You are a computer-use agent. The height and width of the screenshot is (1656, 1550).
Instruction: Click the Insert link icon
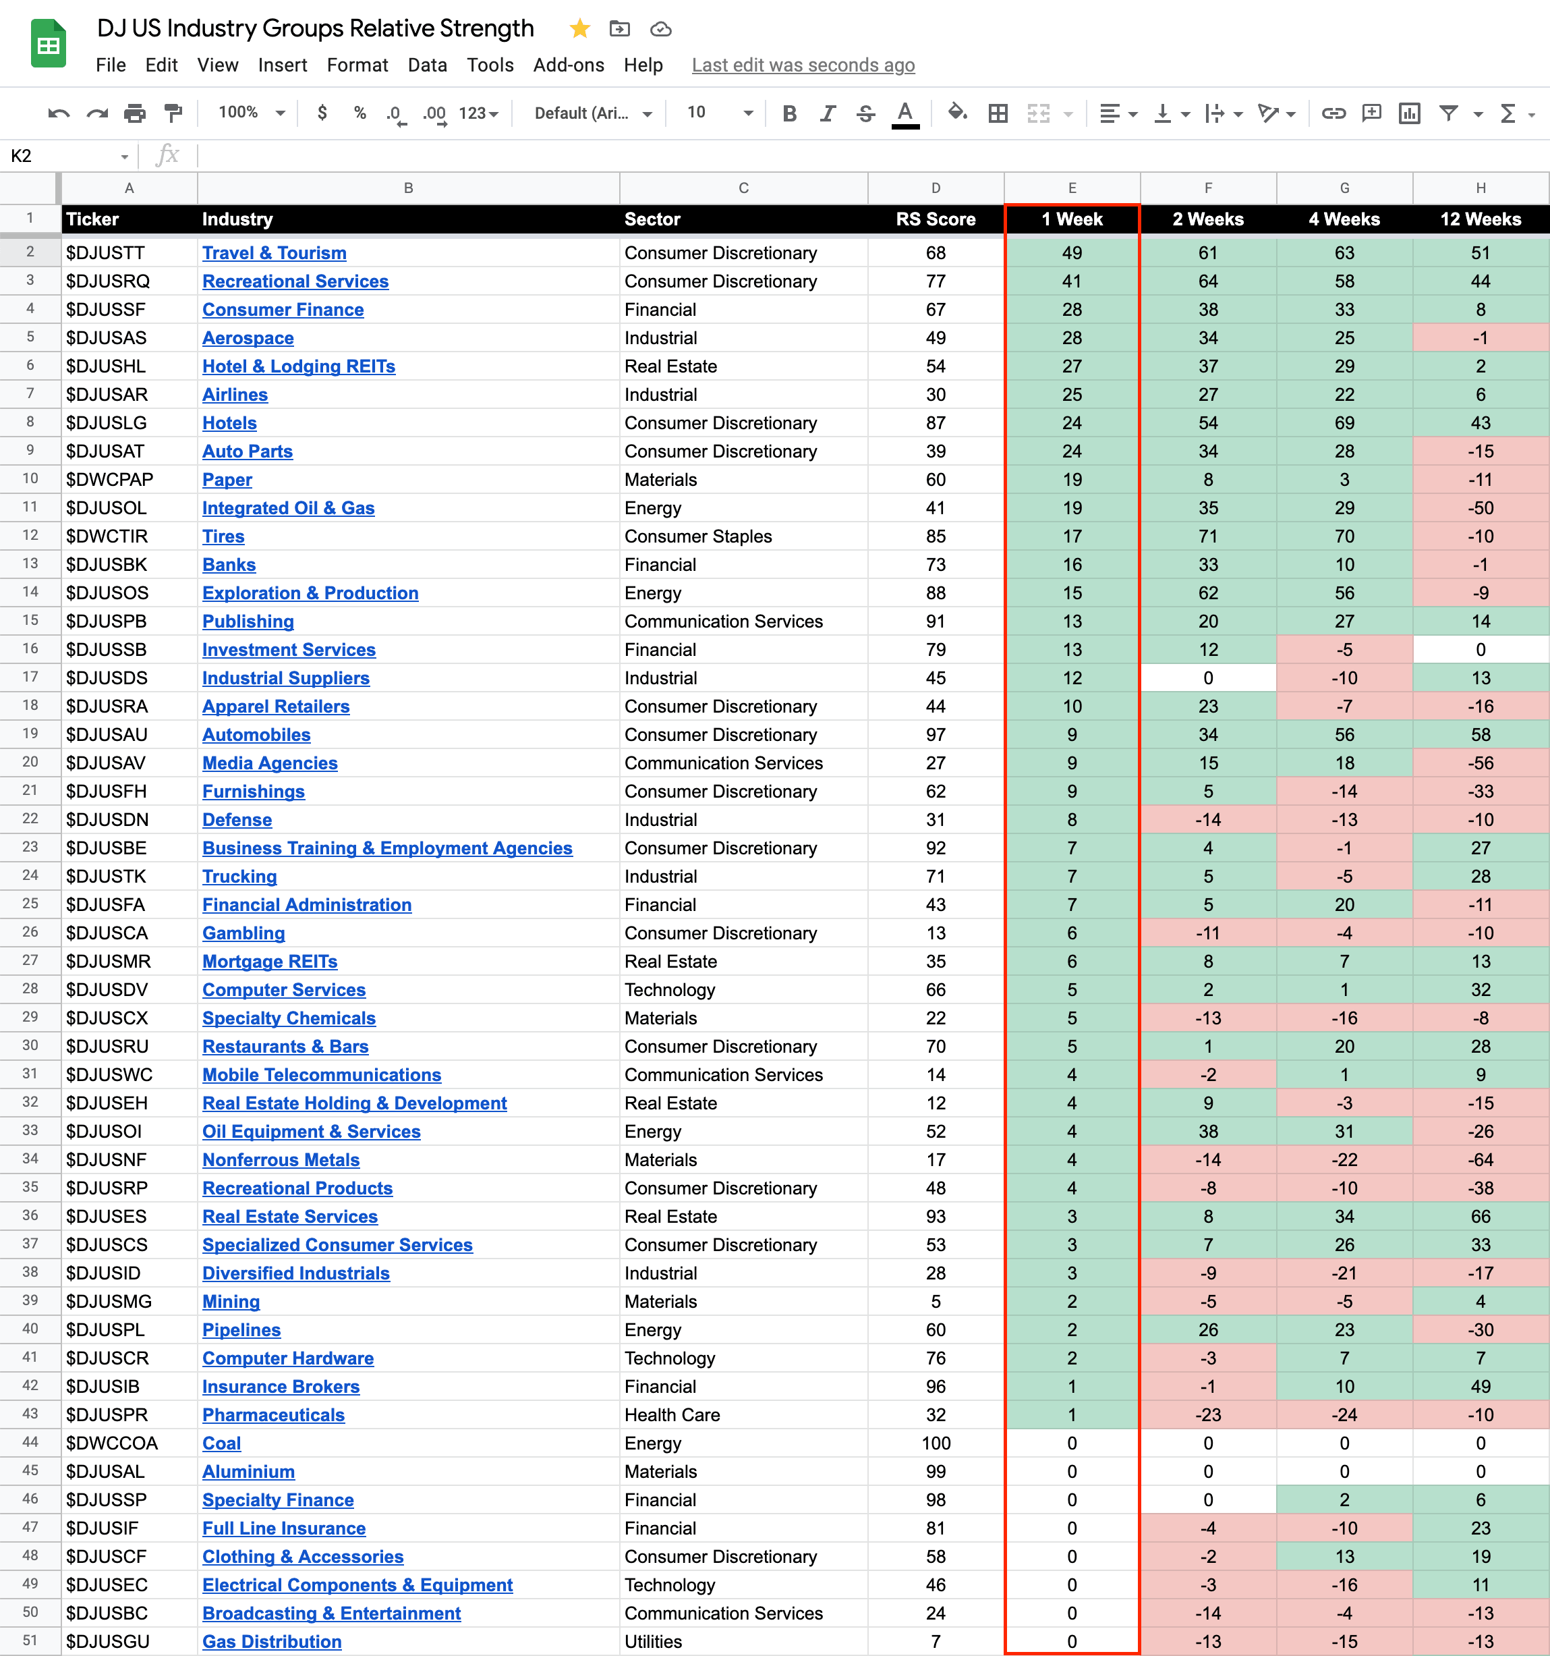point(1333,113)
